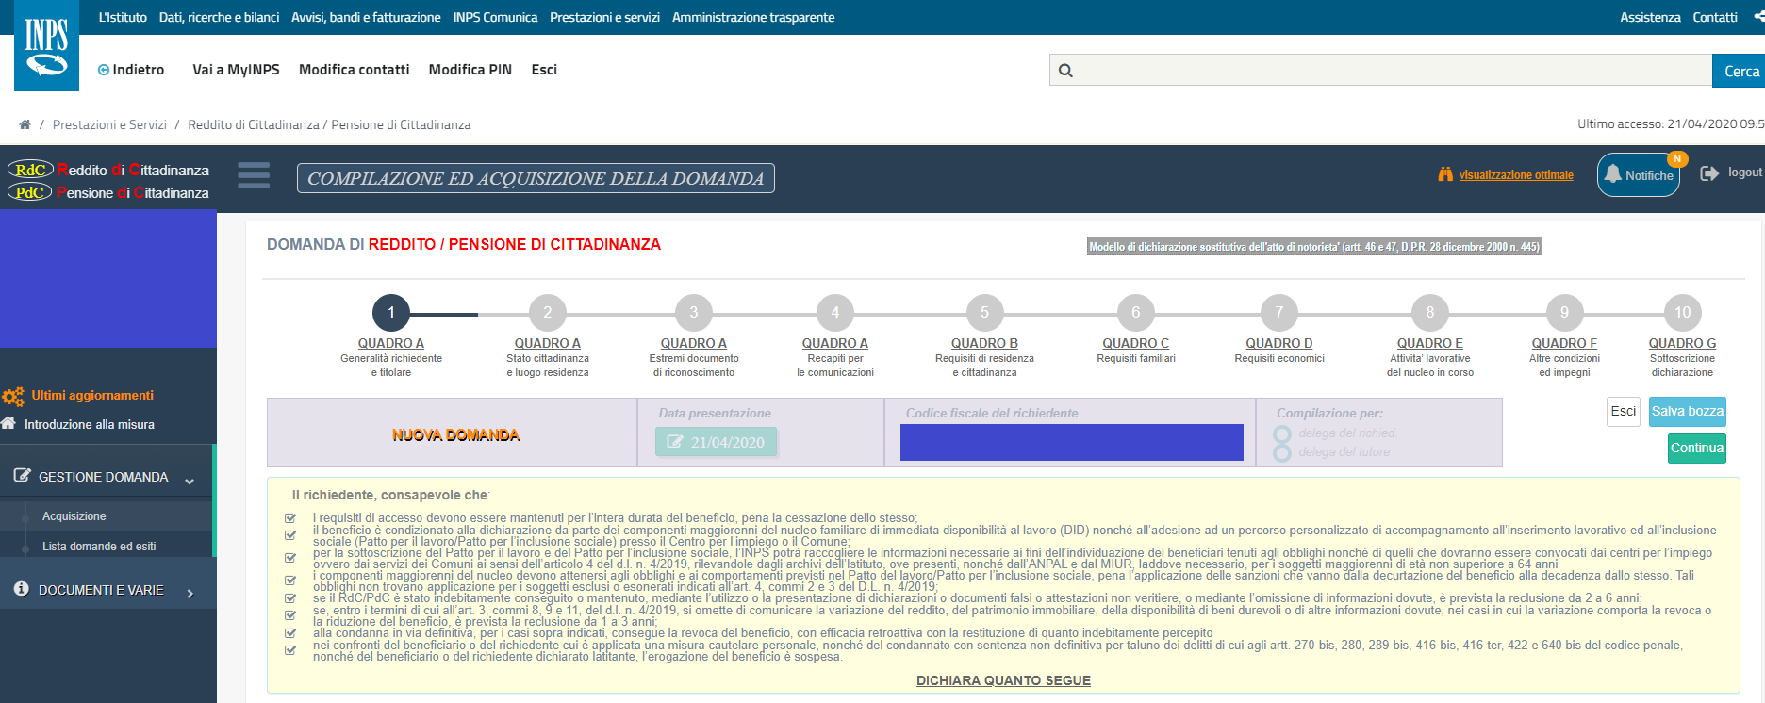Click the Prestazioni e Servizi breadcrumb

[109, 124]
